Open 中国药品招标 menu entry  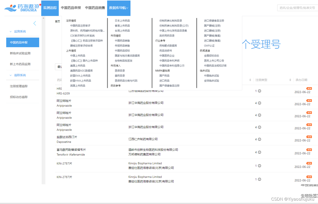point(122,51)
